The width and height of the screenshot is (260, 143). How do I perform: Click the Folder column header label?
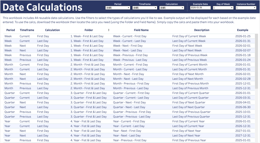89,30
